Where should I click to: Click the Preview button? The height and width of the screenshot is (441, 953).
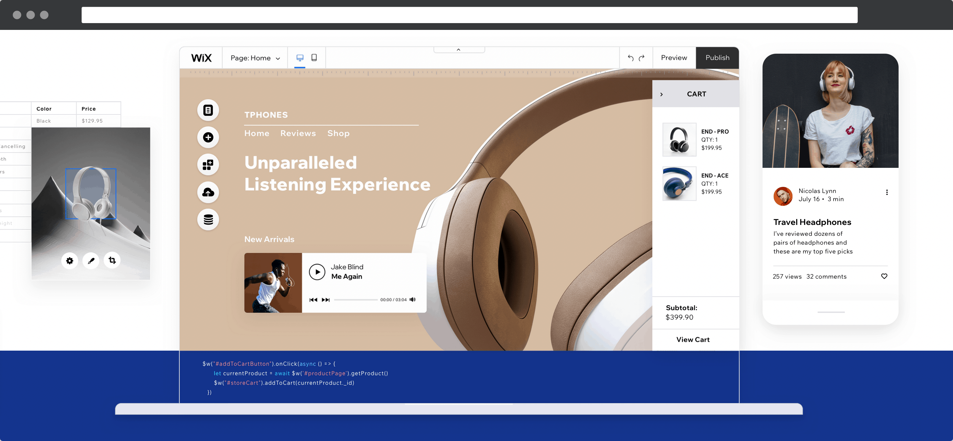[x=673, y=57]
